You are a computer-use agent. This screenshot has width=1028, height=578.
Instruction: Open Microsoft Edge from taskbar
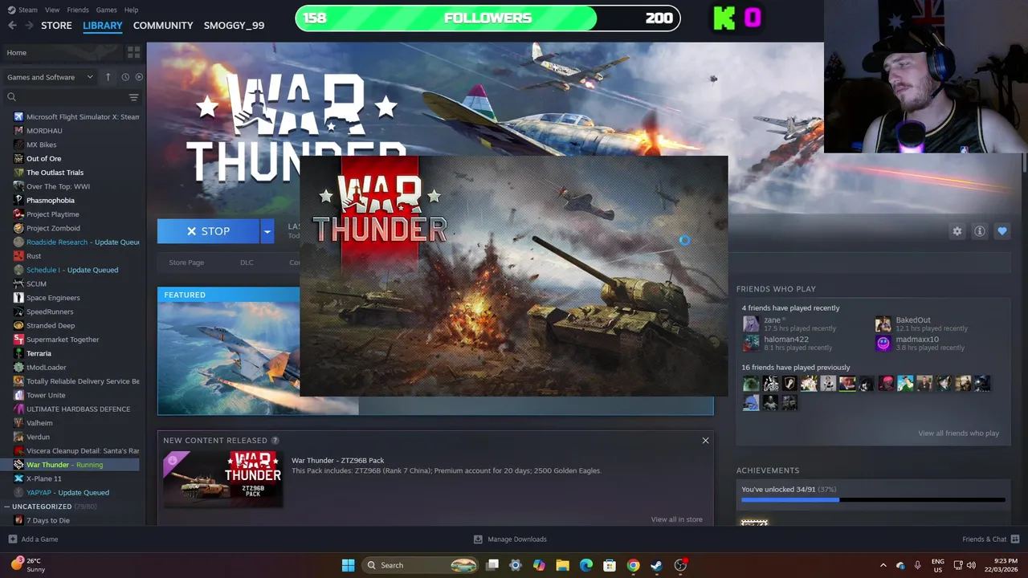click(586, 565)
